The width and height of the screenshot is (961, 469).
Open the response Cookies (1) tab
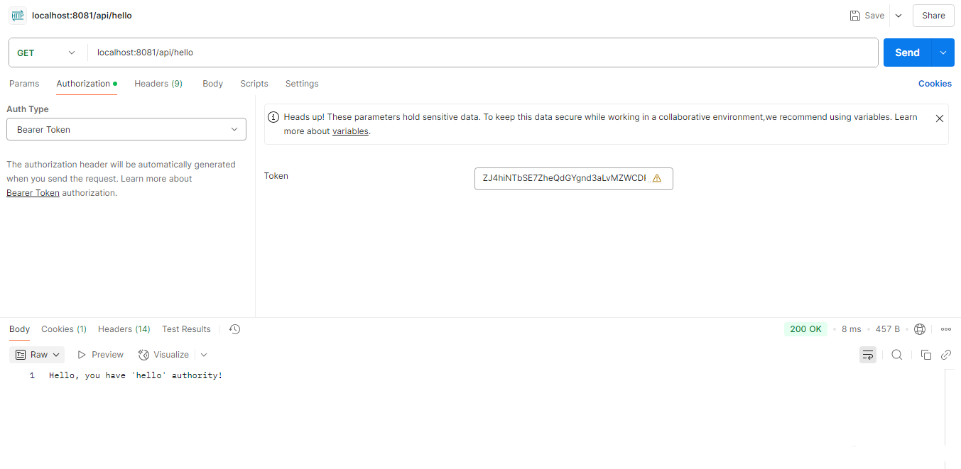(x=64, y=329)
